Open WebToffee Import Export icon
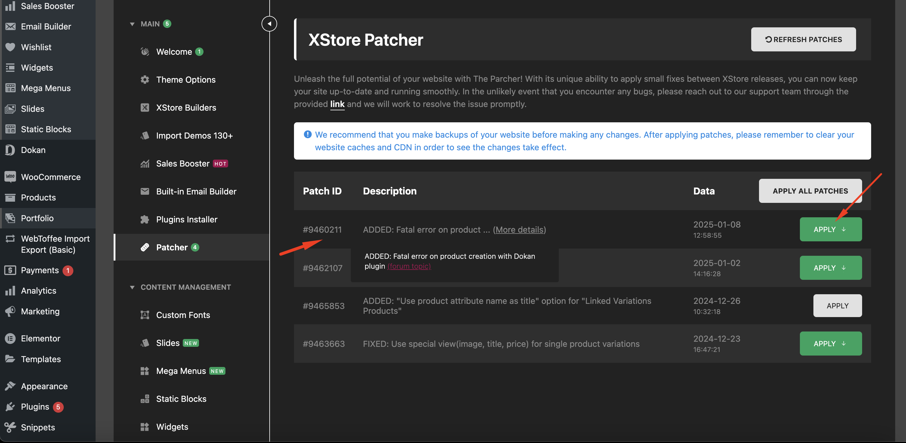Image resolution: width=906 pixels, height=443 pixels. pyautogui.click(x=10, y=239)
